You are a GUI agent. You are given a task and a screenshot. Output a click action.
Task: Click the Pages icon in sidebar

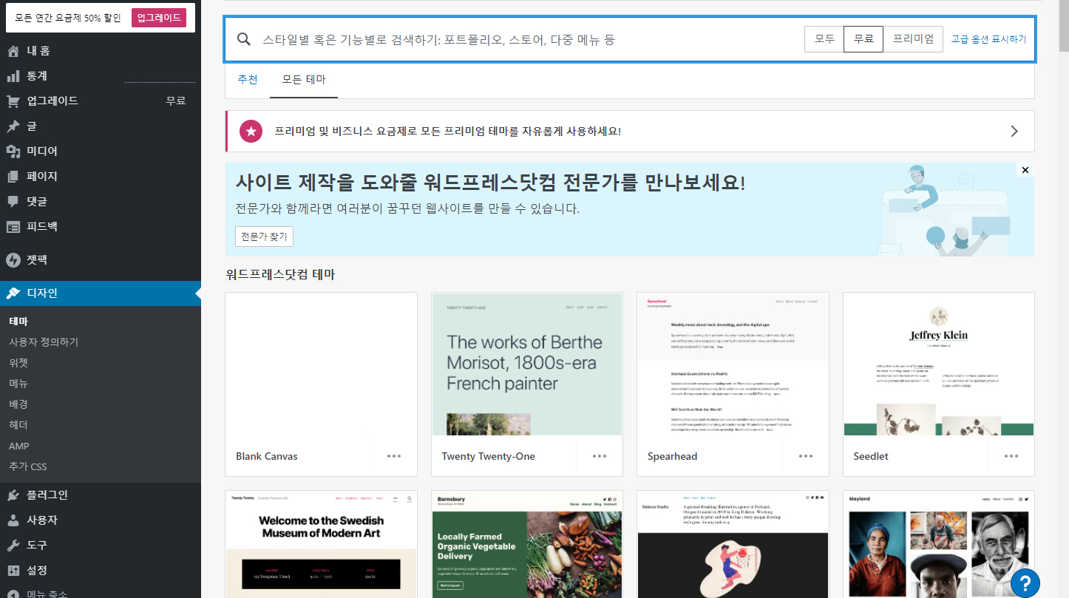13,177
